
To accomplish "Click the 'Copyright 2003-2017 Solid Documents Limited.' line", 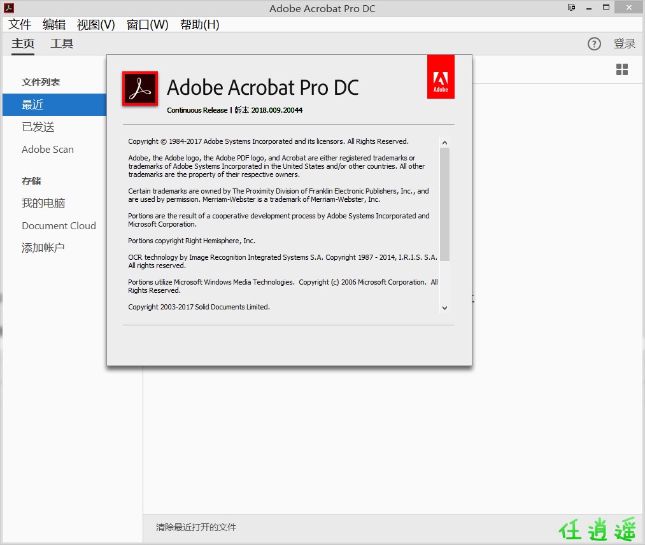I will tap(199, 308).
